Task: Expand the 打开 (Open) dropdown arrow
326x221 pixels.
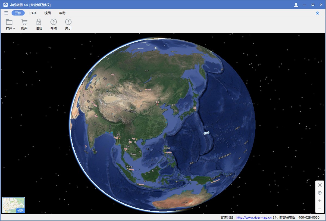Action: pyautogui.click(x=14, y=28)
